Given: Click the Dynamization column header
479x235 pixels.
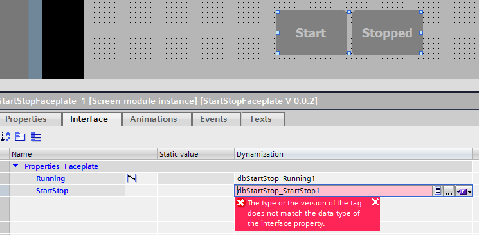Looking at the screenshot, I should point(353,154).
